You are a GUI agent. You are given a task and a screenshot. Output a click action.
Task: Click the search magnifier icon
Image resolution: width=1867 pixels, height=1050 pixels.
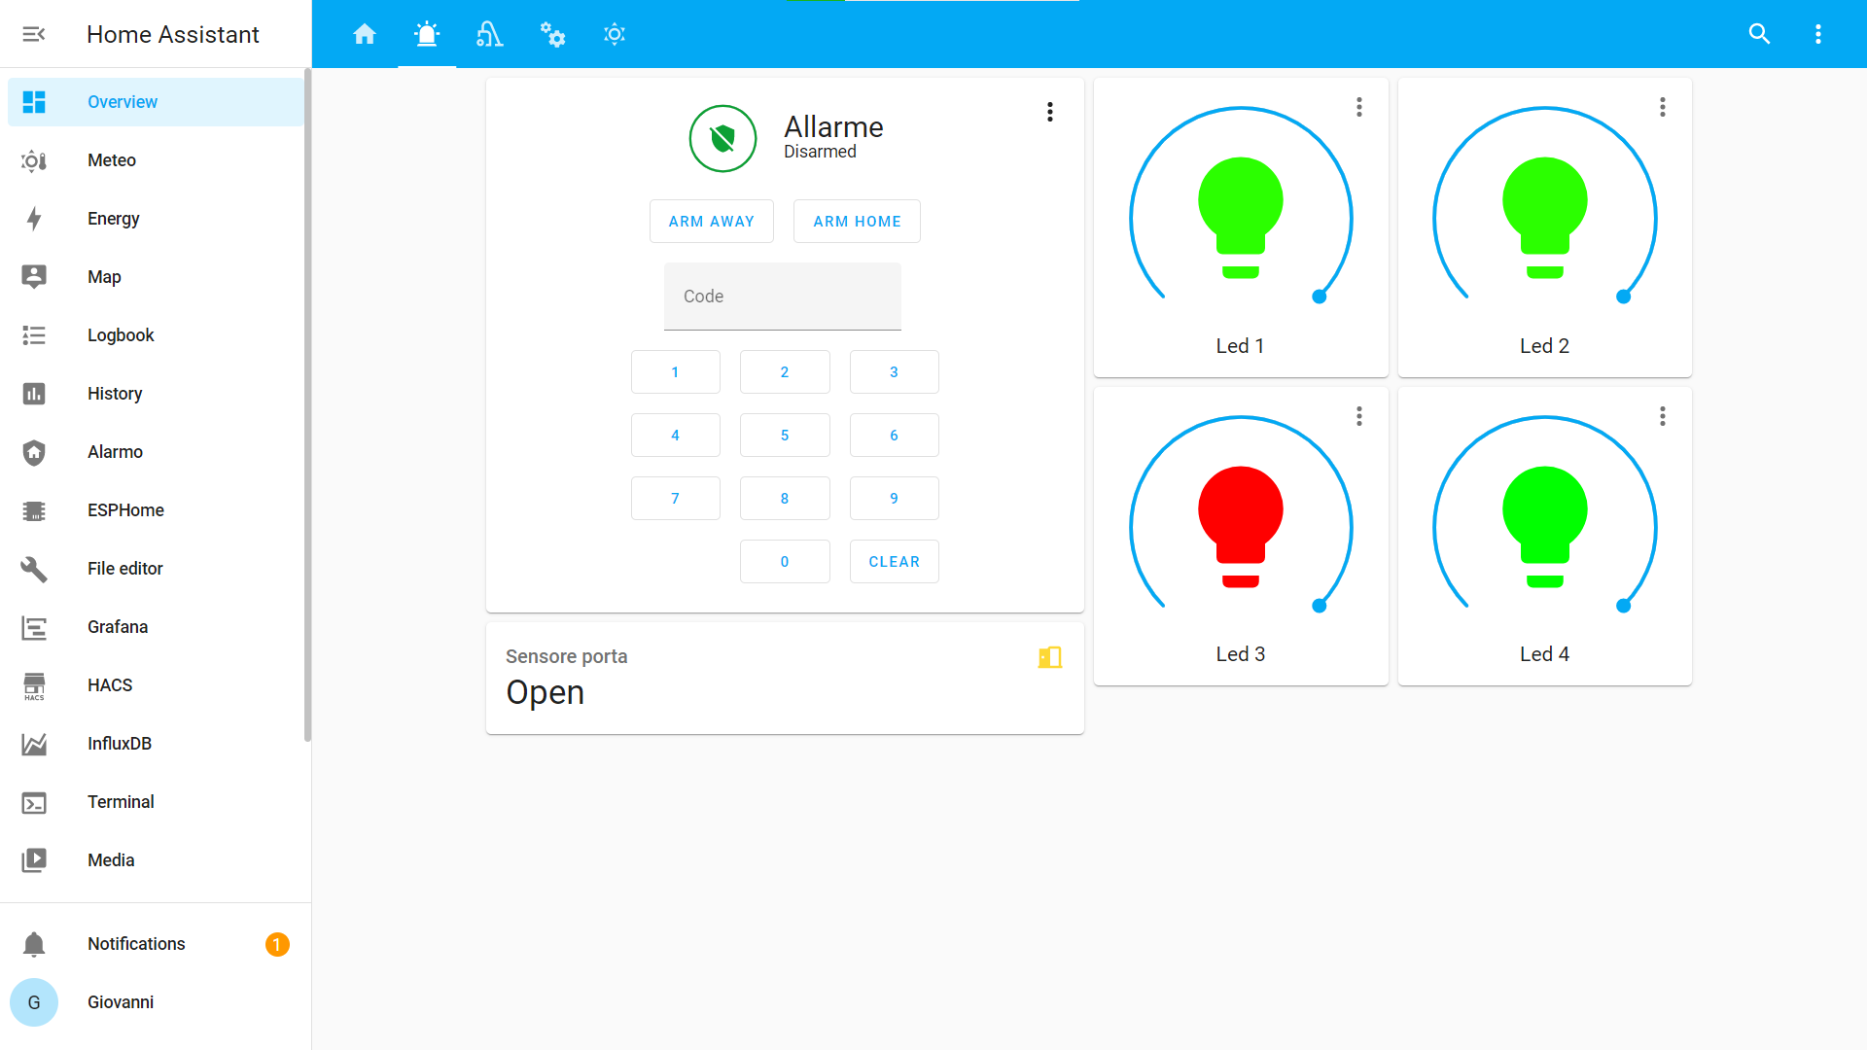[x=1759, y=34]
